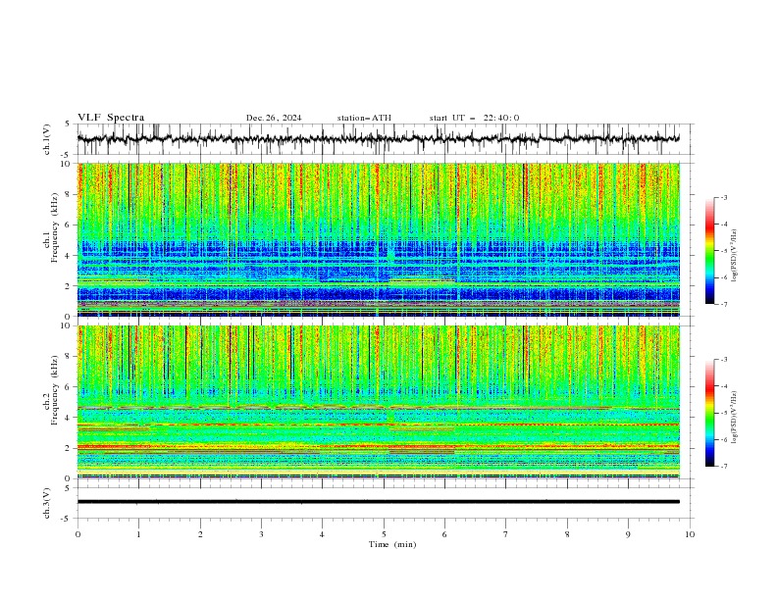
Task: Click the "ch.1(V)" waveform axis label
Action: point(47,139)
